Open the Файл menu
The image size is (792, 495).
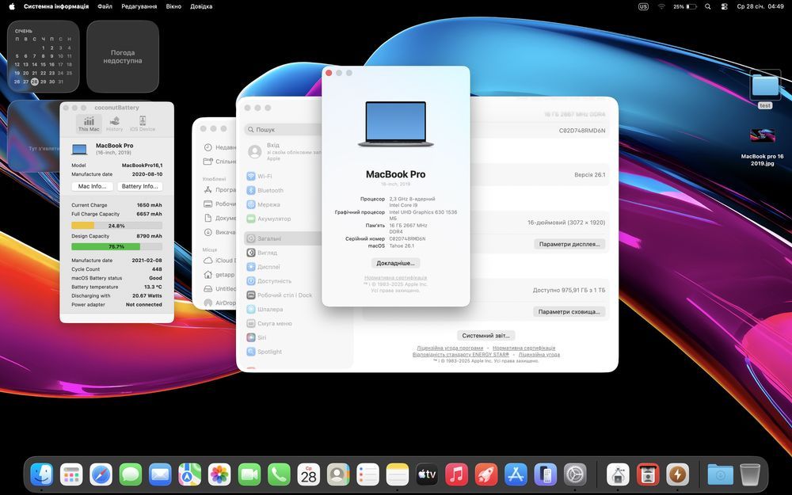105,6
